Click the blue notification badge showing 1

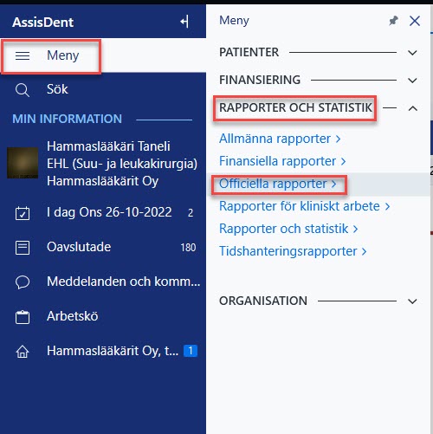(191, 351)
